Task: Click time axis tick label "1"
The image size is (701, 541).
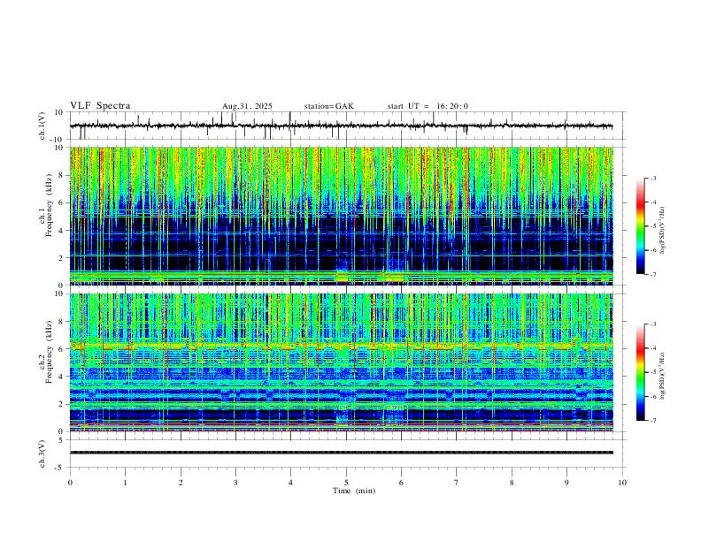Action: 125,483
